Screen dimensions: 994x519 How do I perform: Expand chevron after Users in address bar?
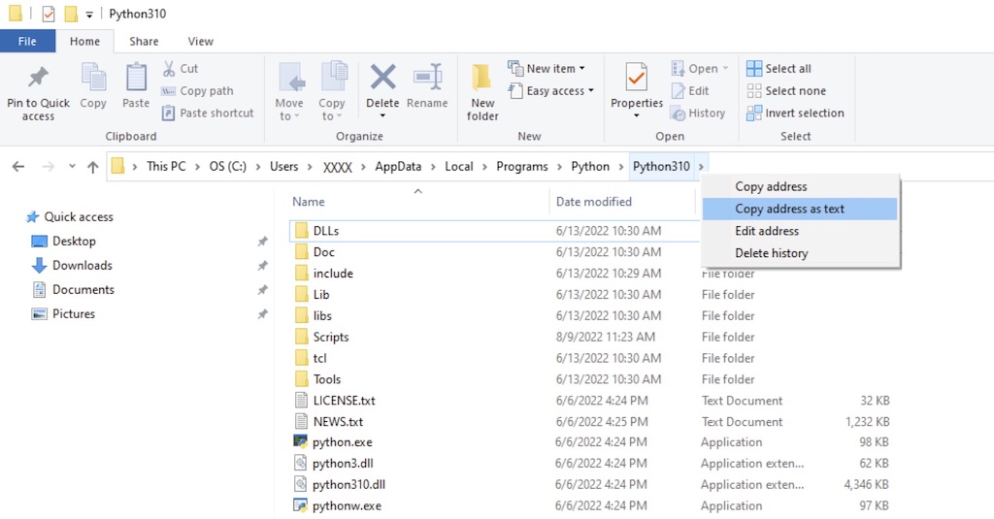pyautogui.click(x=310, y=167)
